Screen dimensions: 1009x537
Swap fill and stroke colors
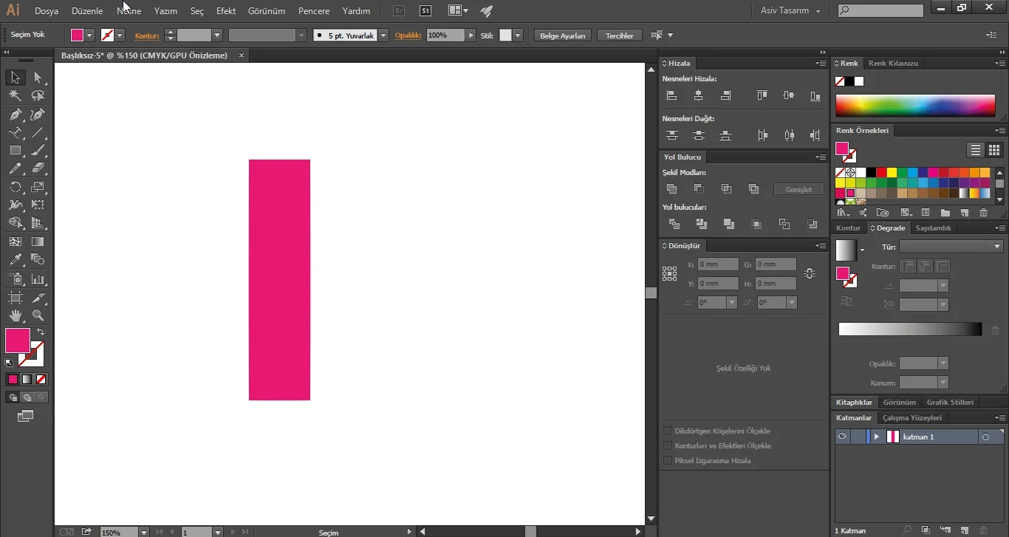(41, 332)
